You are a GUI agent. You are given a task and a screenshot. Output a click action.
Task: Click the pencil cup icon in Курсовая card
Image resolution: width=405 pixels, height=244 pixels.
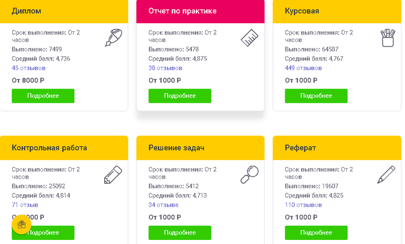tap(387, 38)
